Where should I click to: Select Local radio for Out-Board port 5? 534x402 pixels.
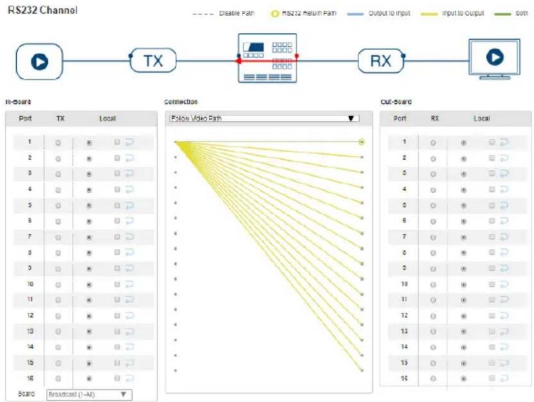(x=463, y=206)
